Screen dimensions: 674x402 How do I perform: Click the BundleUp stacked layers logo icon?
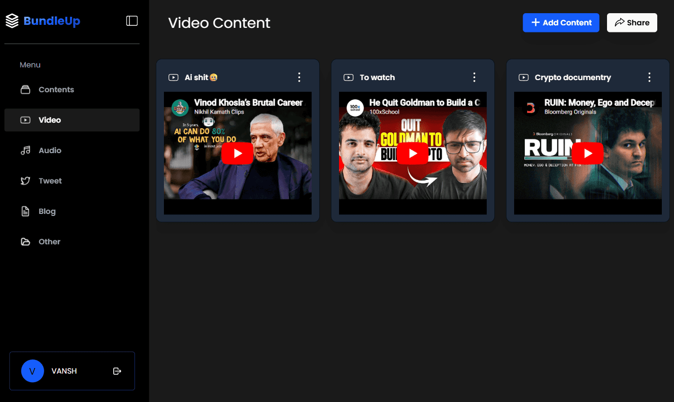[12, 21]
